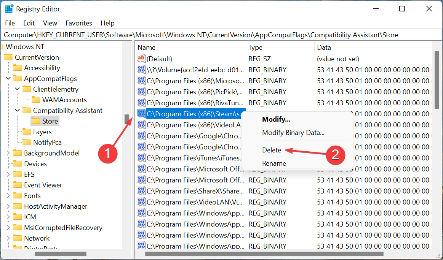Screen dimensions: 443x260
Task: Click the registry path address bar
Action: [222, 35]
